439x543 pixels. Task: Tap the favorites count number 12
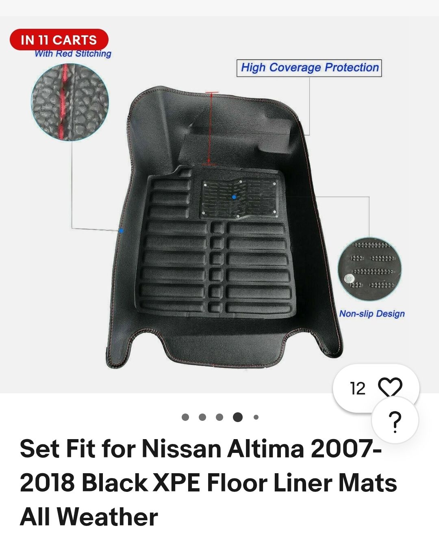tap(358, 389)
